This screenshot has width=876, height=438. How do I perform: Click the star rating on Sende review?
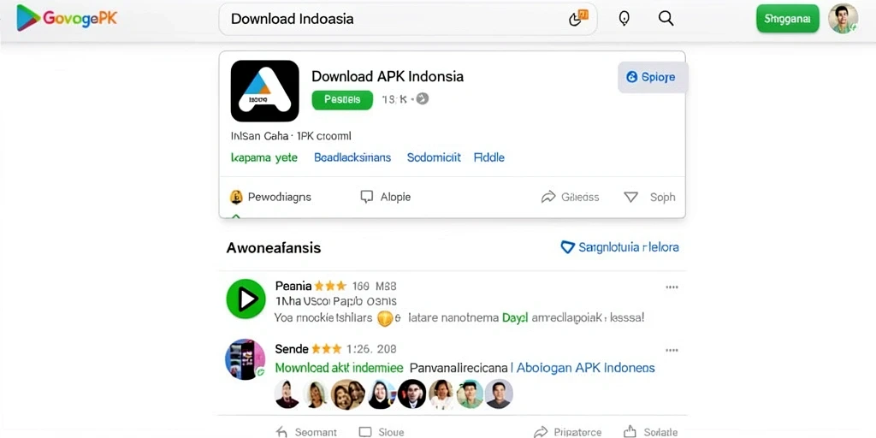pyautogui.click(x=326, y=349)
